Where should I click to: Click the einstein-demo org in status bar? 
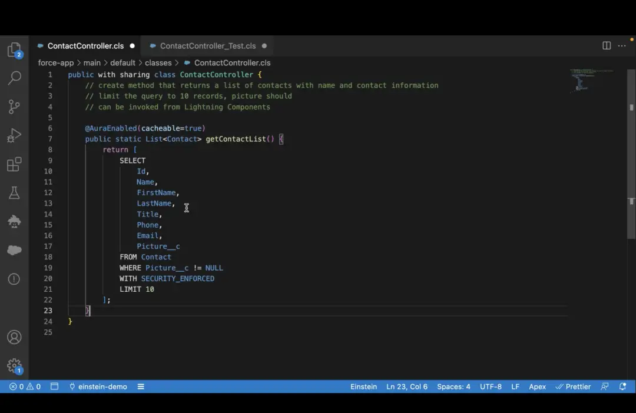pyautogui.click(x=98, y=387)
